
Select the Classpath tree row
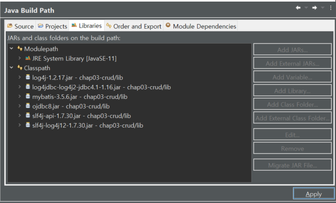[129, 68]
